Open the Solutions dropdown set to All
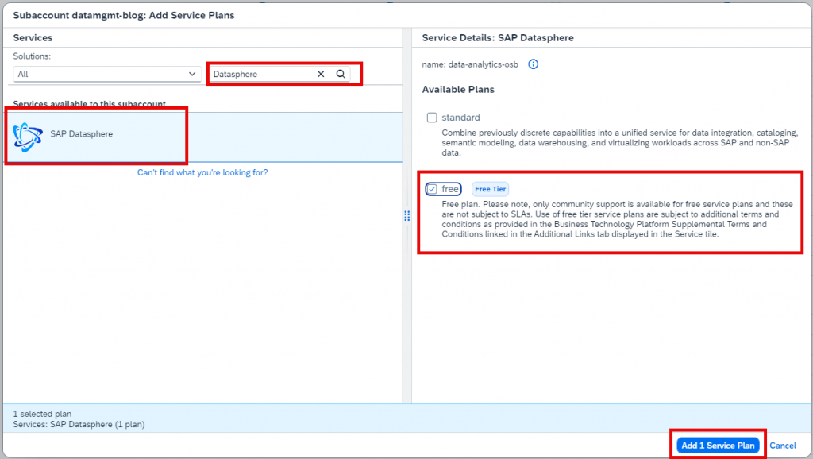This screenshot has height=459, width=813. [107, 74]
